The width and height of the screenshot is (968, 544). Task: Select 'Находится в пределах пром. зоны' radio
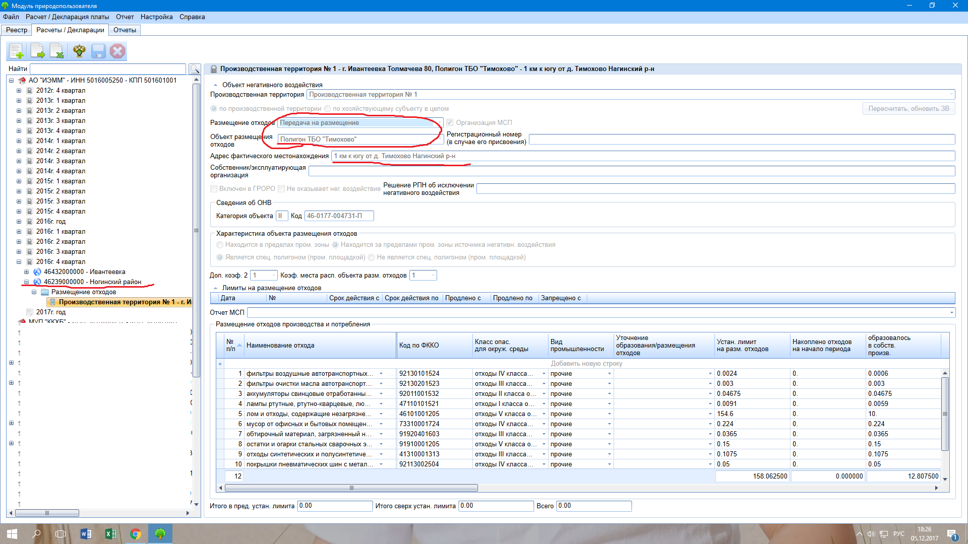220,245
